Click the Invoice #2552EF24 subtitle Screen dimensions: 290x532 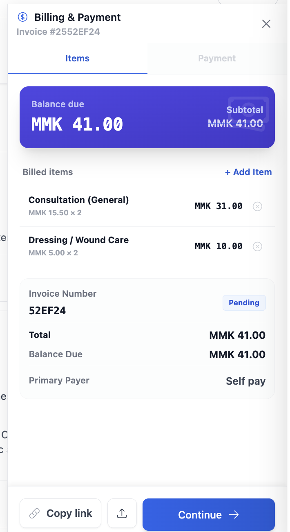(58, 32)
